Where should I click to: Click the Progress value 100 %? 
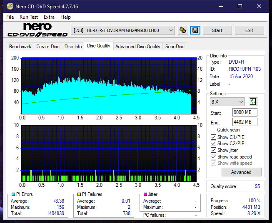click(255, 201)
